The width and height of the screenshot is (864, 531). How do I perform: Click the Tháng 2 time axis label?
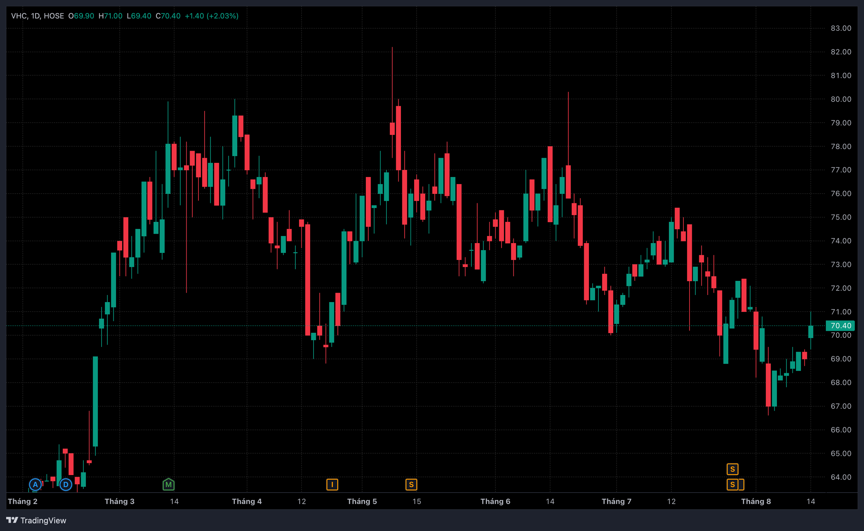coord(23,501)
